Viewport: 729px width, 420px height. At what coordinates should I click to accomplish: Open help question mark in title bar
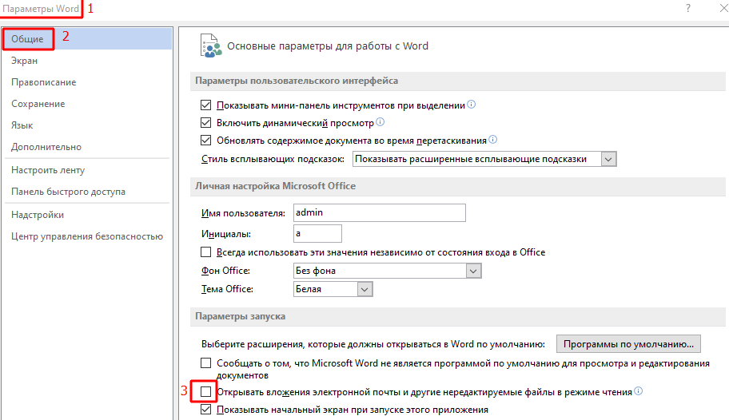pos(688,8)
